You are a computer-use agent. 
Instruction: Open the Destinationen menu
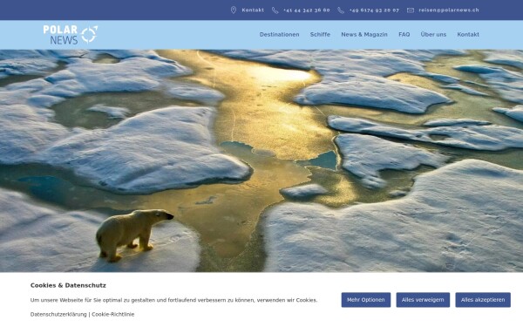click(280, 34)
